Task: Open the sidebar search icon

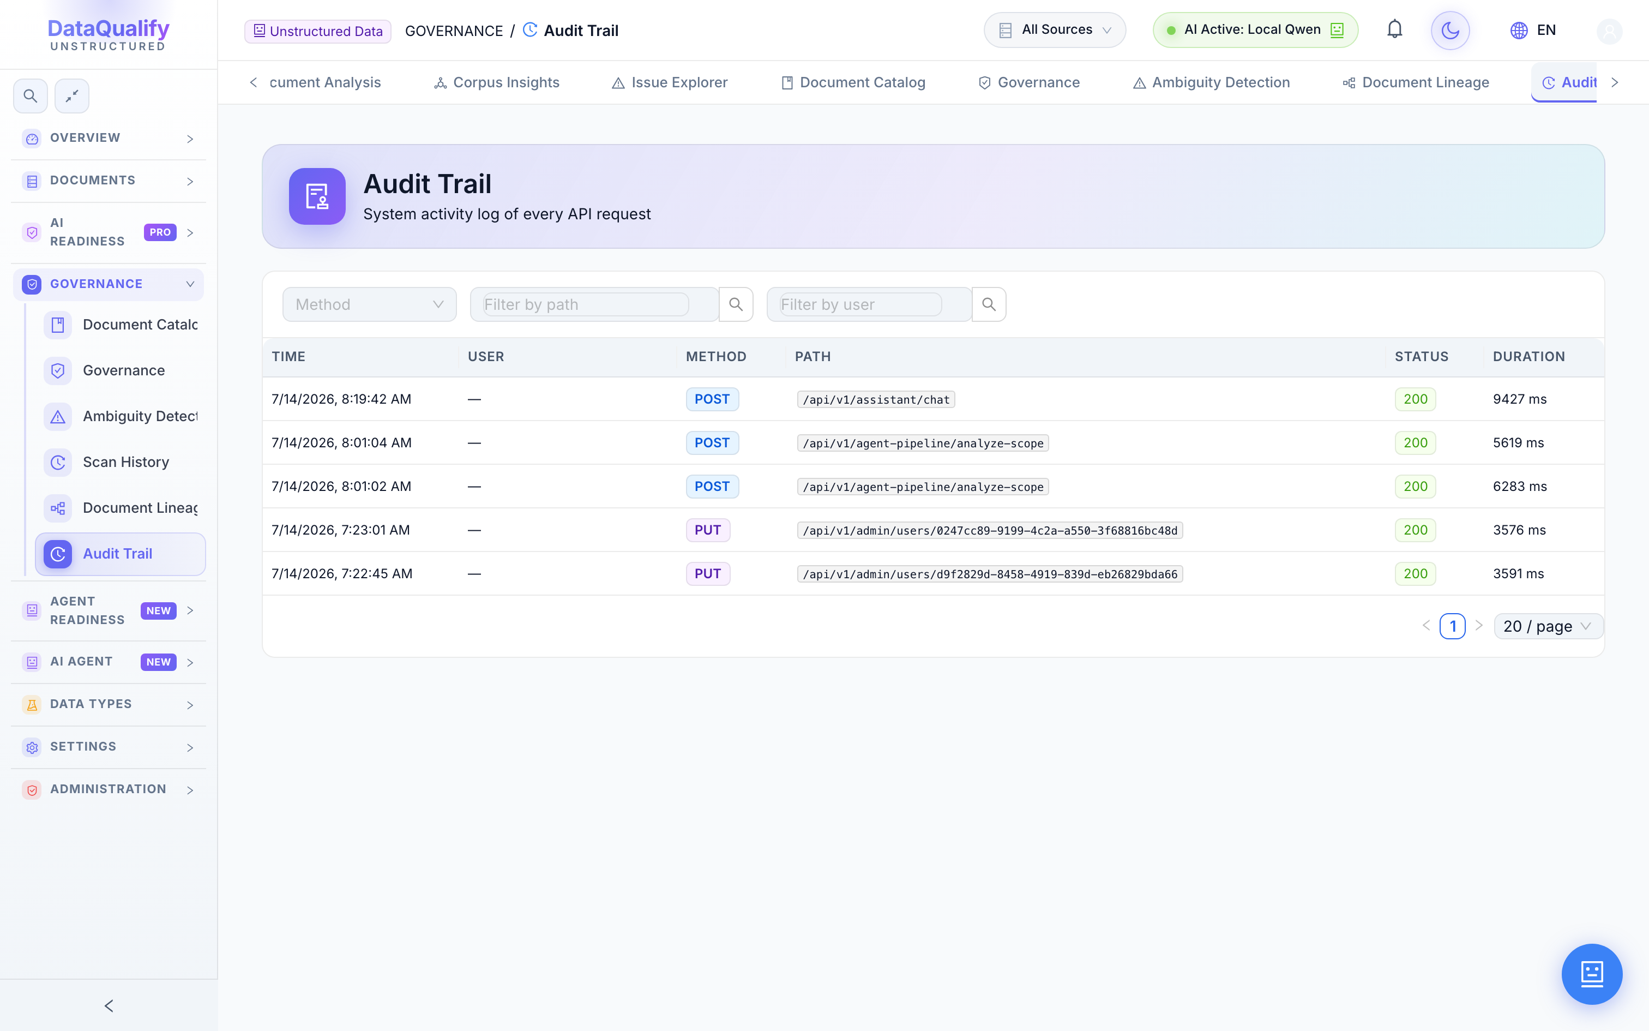Action: click(x=30, y=96)
